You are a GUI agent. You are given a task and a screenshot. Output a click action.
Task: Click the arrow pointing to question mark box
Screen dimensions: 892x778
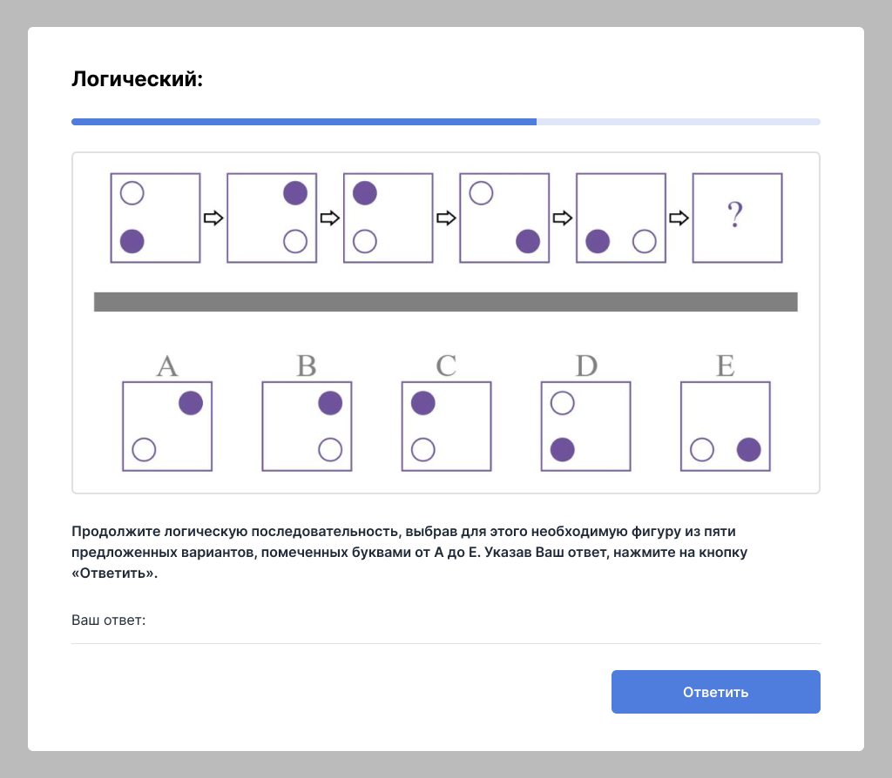(x=679, y=218)
